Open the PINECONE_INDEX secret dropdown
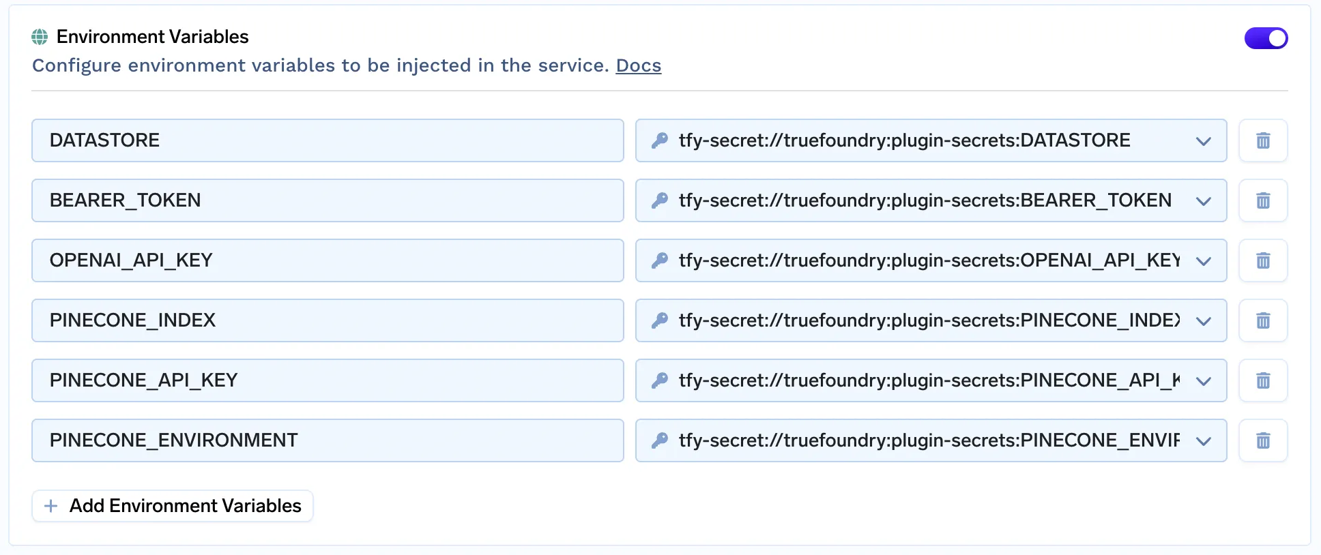This screenshot has height=555, width=1321. (1203, 321)
